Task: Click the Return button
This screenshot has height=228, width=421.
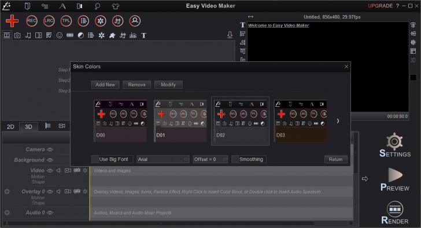Action: pyautogui.click(x=335, y=159)
